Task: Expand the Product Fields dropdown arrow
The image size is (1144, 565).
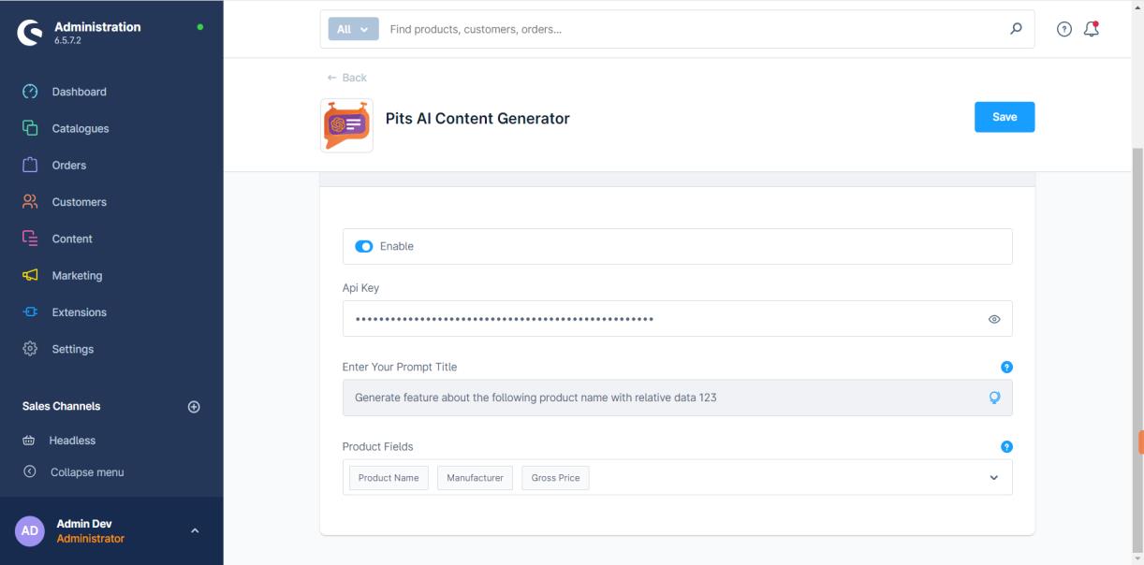Action: click(x=993, y=478)
